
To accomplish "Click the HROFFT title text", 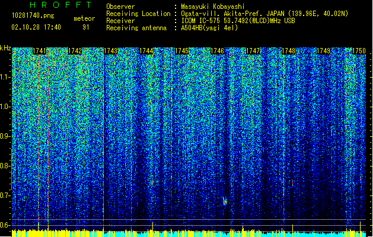I will (x=60, y=5).
